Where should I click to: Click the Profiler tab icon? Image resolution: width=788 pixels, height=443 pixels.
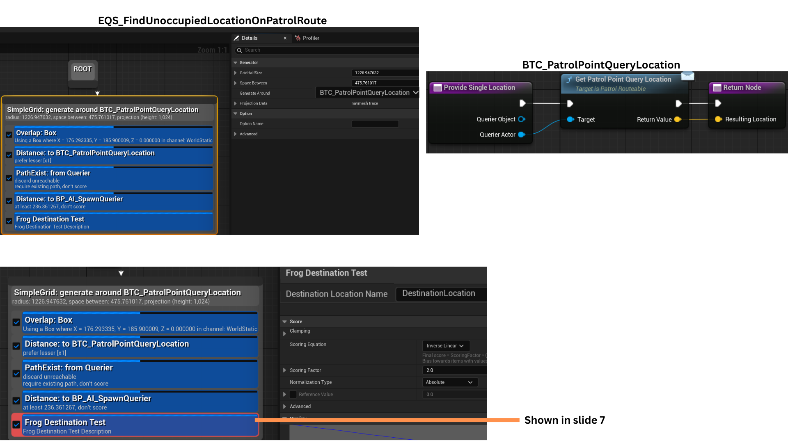point(298,38)
